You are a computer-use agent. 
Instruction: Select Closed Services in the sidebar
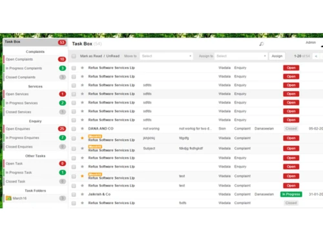[35, 112]
